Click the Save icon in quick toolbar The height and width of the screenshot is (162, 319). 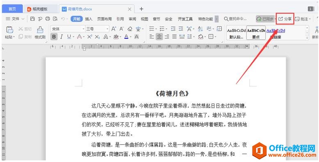[32, 19]
